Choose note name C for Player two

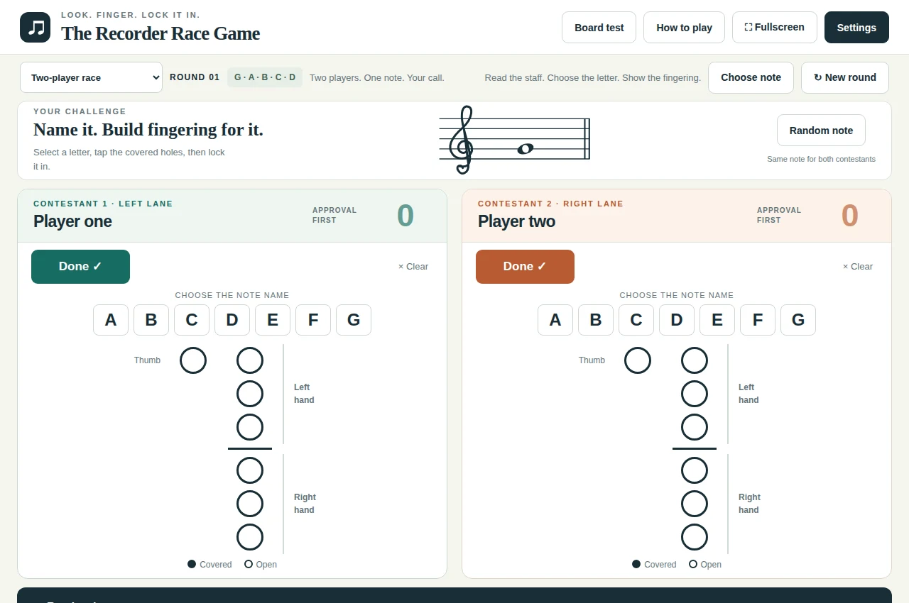pyautogui.click(x=636, y=320)
